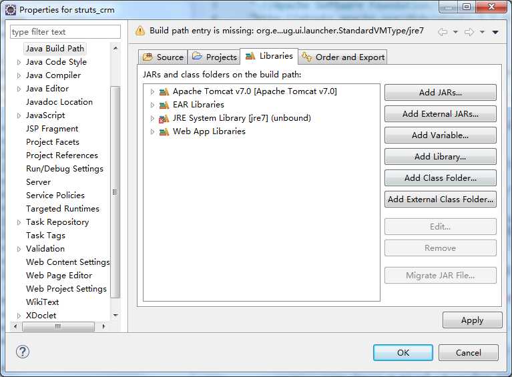Click Add External Class Folder... button

(440, 199)
